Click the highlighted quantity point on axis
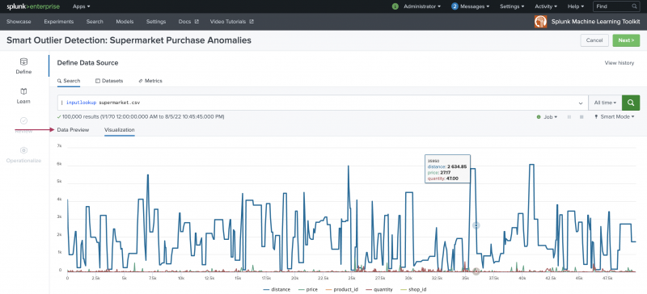The width and height of the screenshot is (647, 294). pos(476,271)
